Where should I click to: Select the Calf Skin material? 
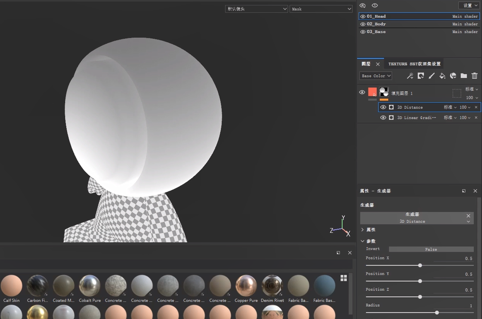(x=11, y=289)
